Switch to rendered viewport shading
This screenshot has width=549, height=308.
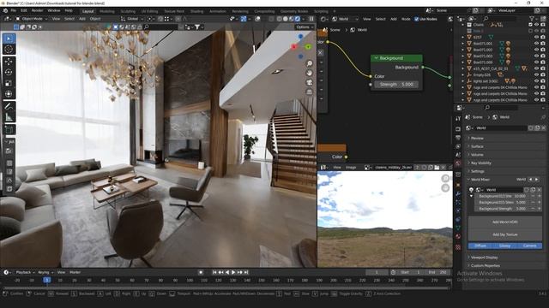[x=298, y=19]
